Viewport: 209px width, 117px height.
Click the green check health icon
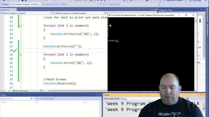coord(14,91)
